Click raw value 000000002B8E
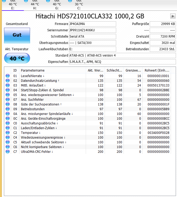The image size is (177, 197). pyautogui.click(x=158, y=90)
